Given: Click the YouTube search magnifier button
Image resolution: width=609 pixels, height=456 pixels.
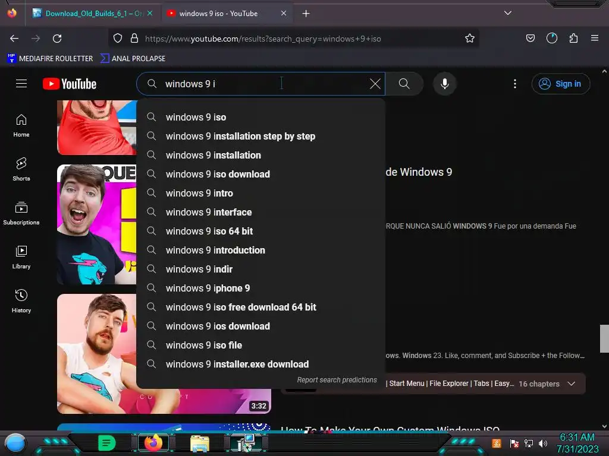Looking at the screenshot, I should tap(404, 84).
